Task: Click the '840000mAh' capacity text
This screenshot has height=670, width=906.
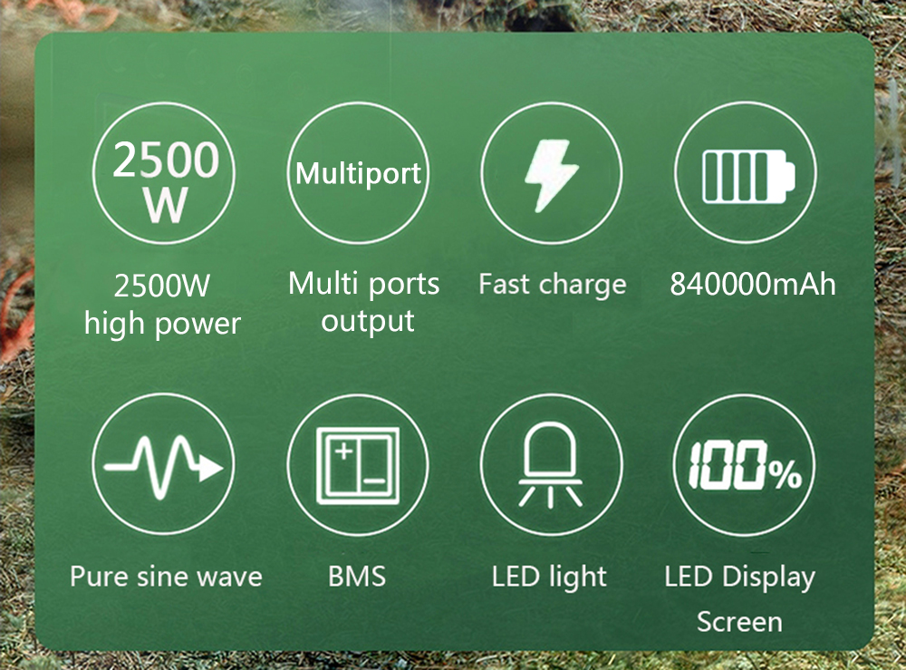Action: (753, 284)
